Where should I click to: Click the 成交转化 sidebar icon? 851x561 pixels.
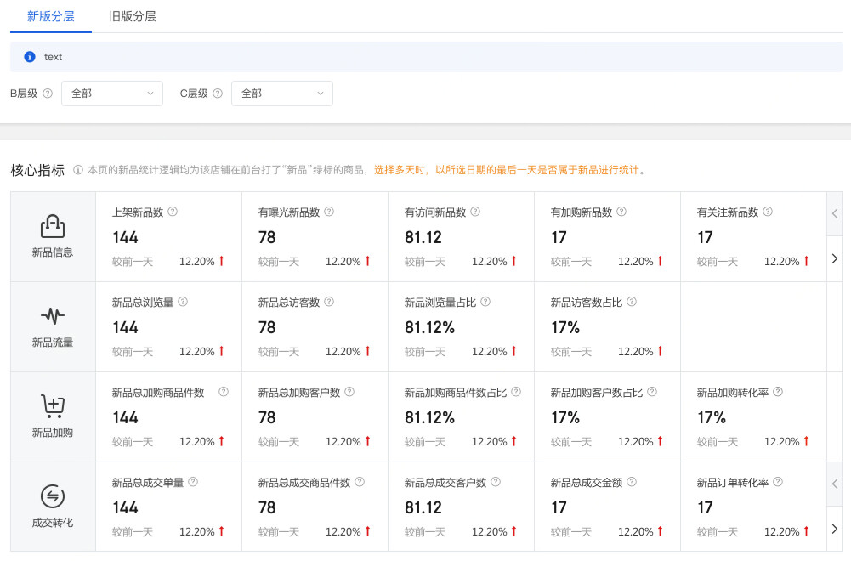tap(52, 496)
